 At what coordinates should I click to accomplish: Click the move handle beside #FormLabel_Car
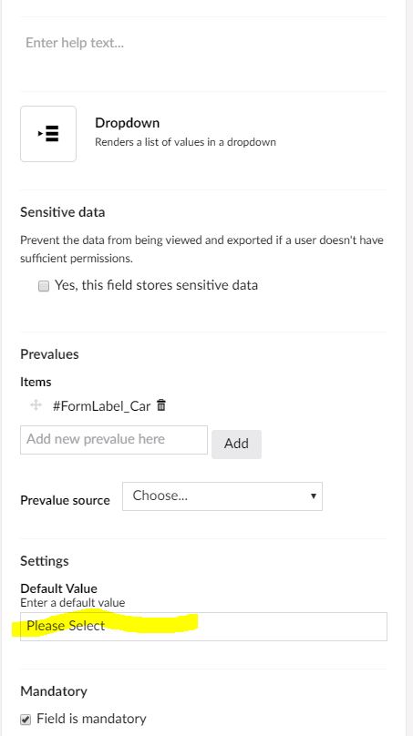pyautogui.click(x=36, y=405)
